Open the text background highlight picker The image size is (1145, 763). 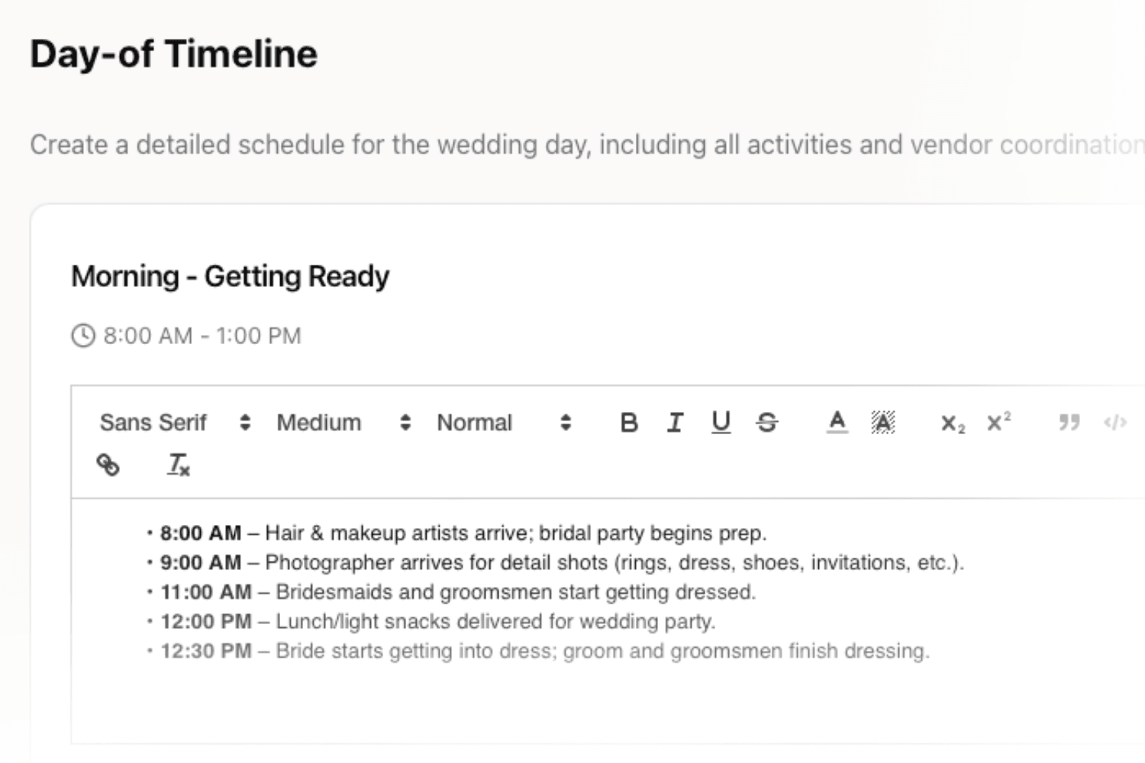[883, 423]
